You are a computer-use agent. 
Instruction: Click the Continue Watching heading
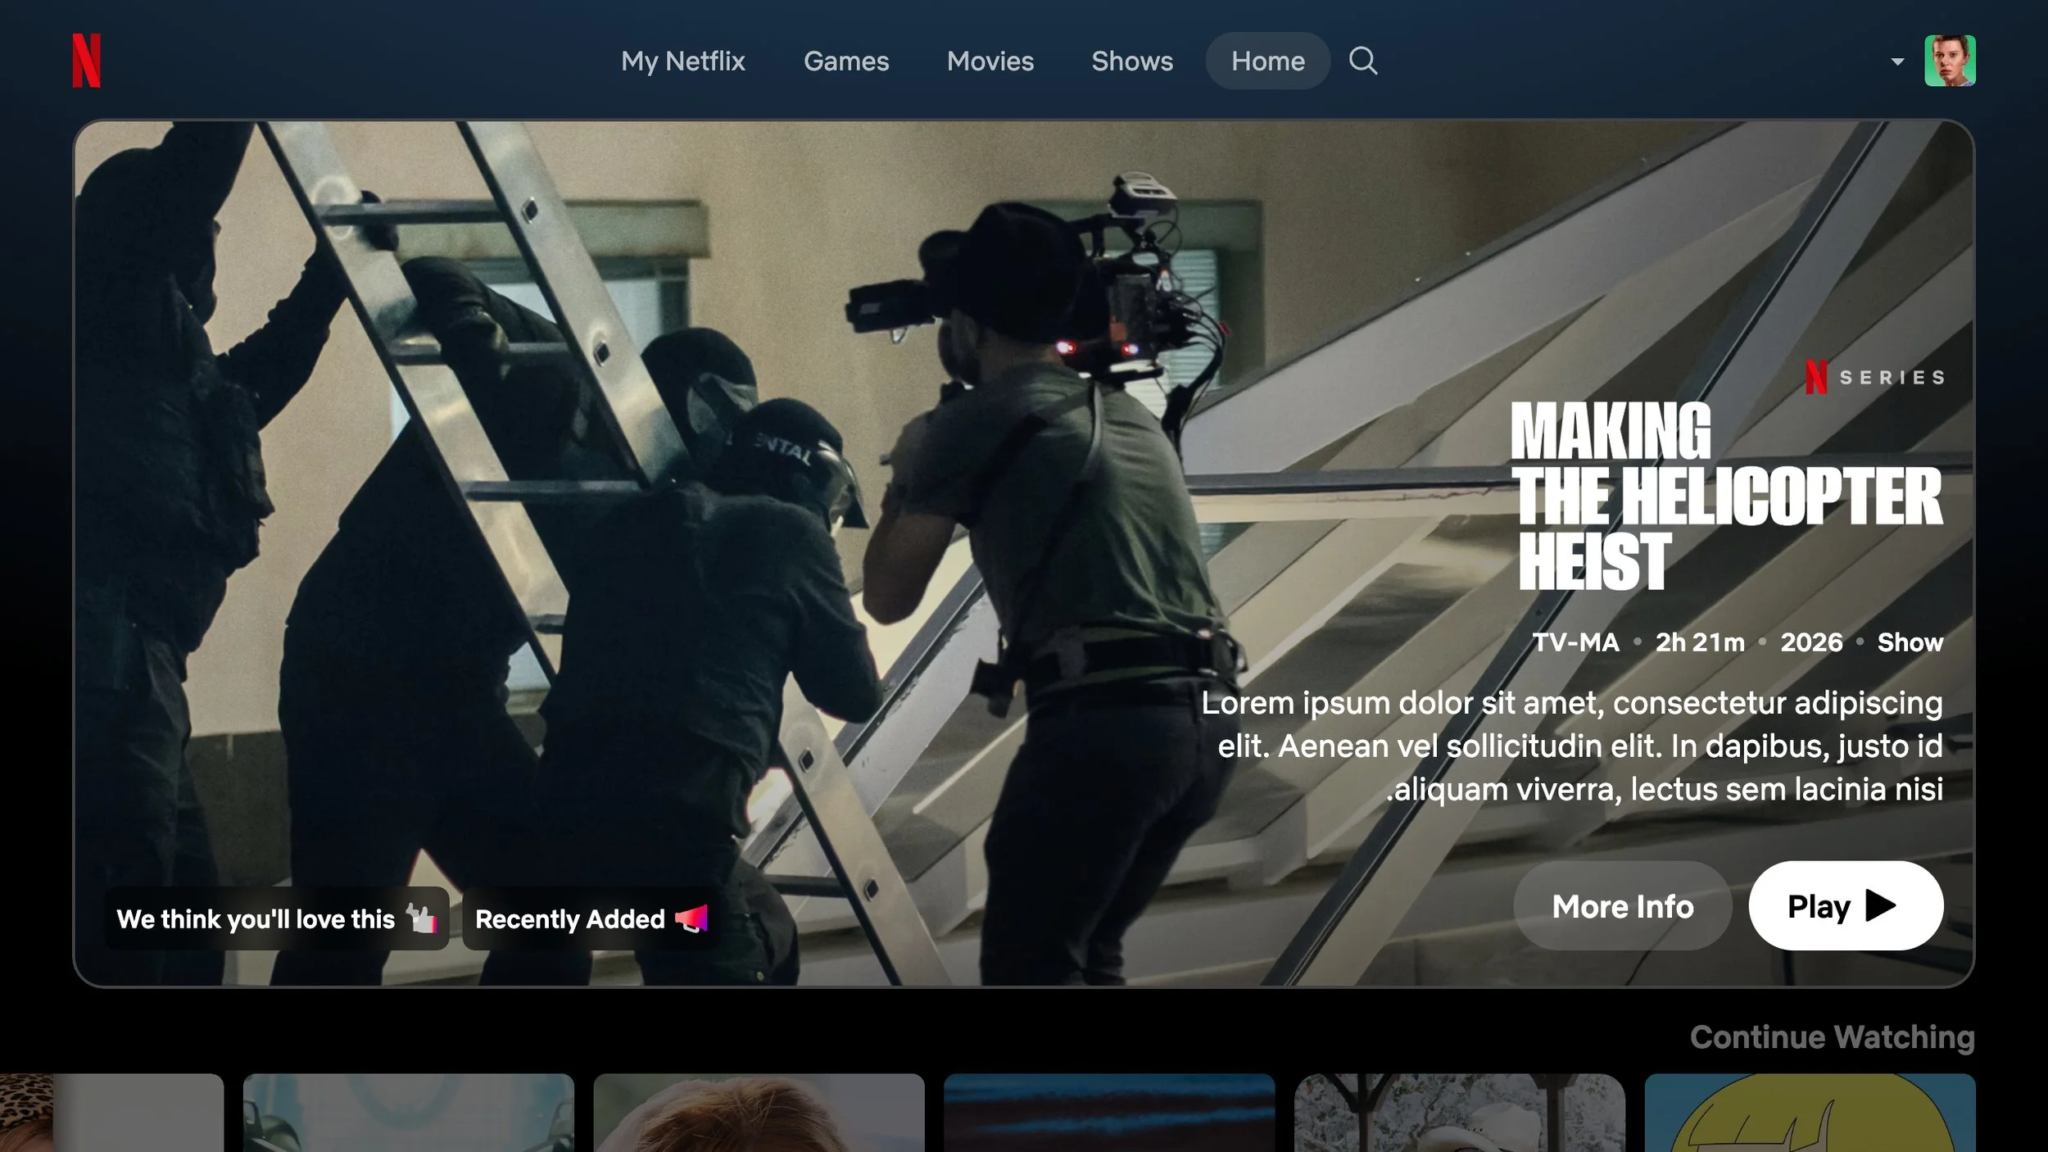point(1832,1037)
